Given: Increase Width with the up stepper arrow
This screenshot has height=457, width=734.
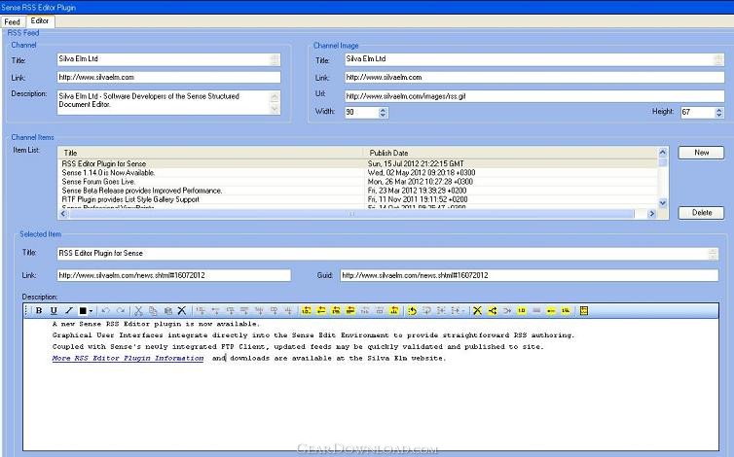Looking at the screenshot, I should point(383,110).
